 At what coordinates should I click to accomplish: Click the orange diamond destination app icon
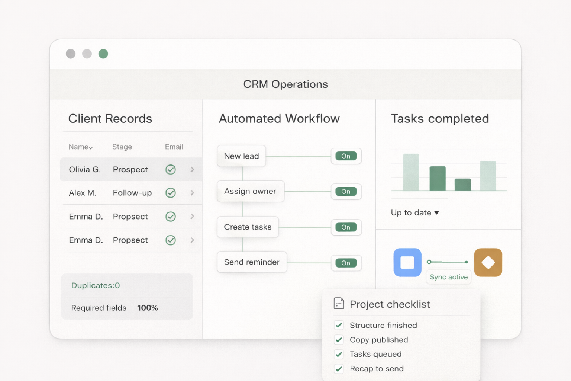488,262
